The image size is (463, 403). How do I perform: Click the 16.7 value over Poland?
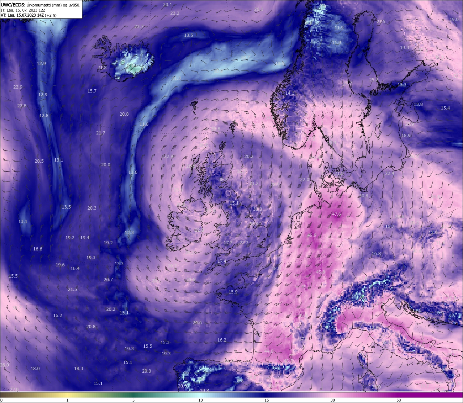point(390,226)
